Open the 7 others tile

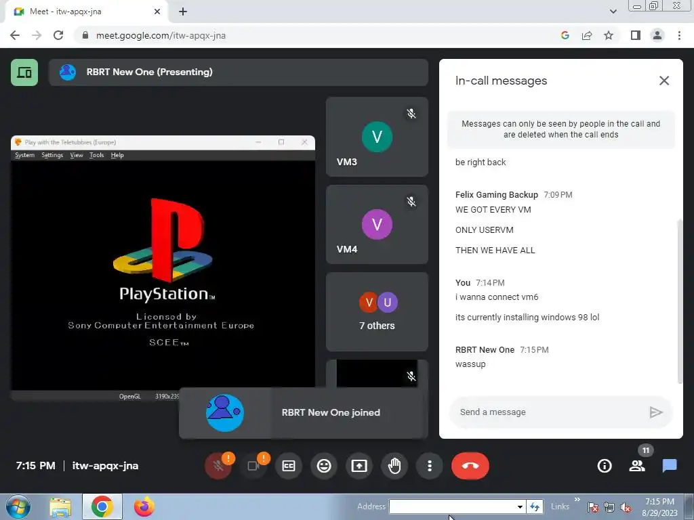pos(377,311)
